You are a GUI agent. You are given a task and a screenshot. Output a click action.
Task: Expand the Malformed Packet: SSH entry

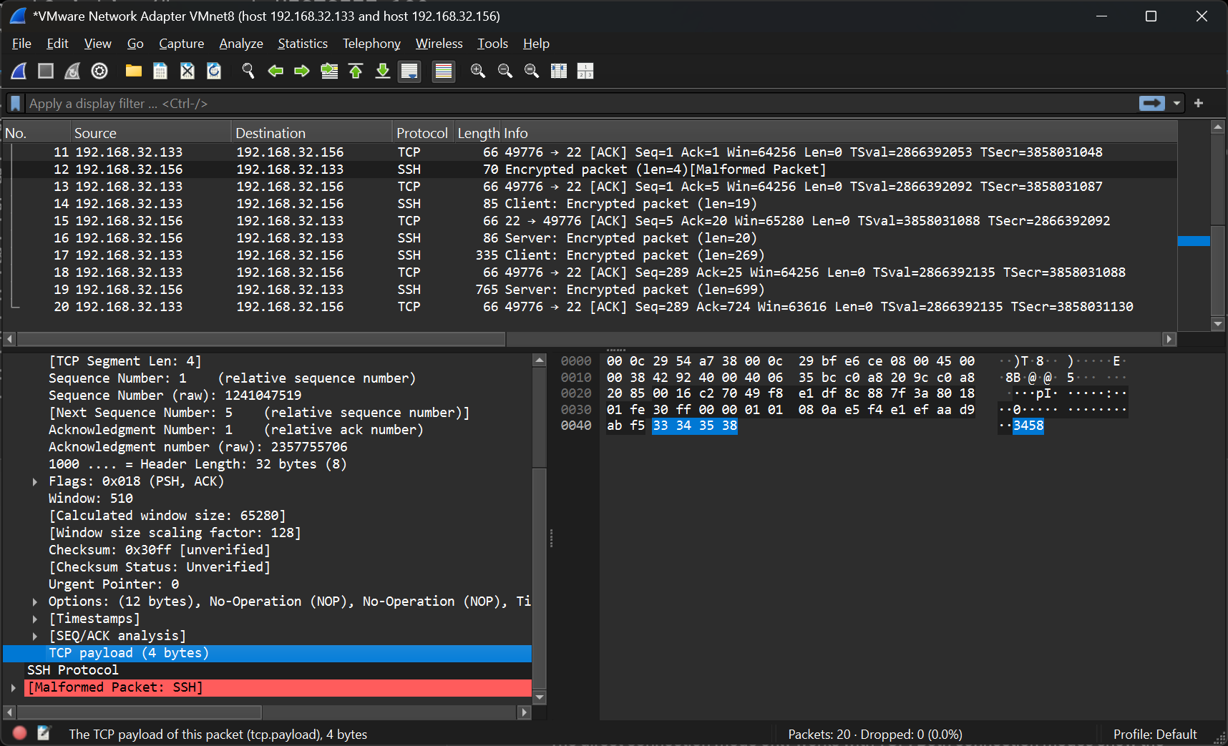click(14, 688)
